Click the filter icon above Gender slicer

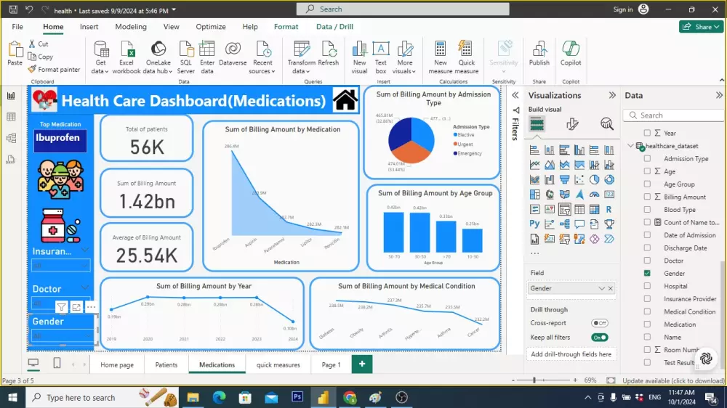coord(61,307)
